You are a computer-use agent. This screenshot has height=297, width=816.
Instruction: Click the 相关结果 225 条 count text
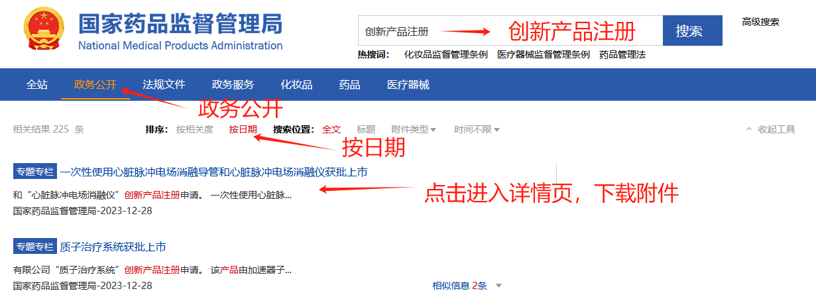tap(48, 129)
